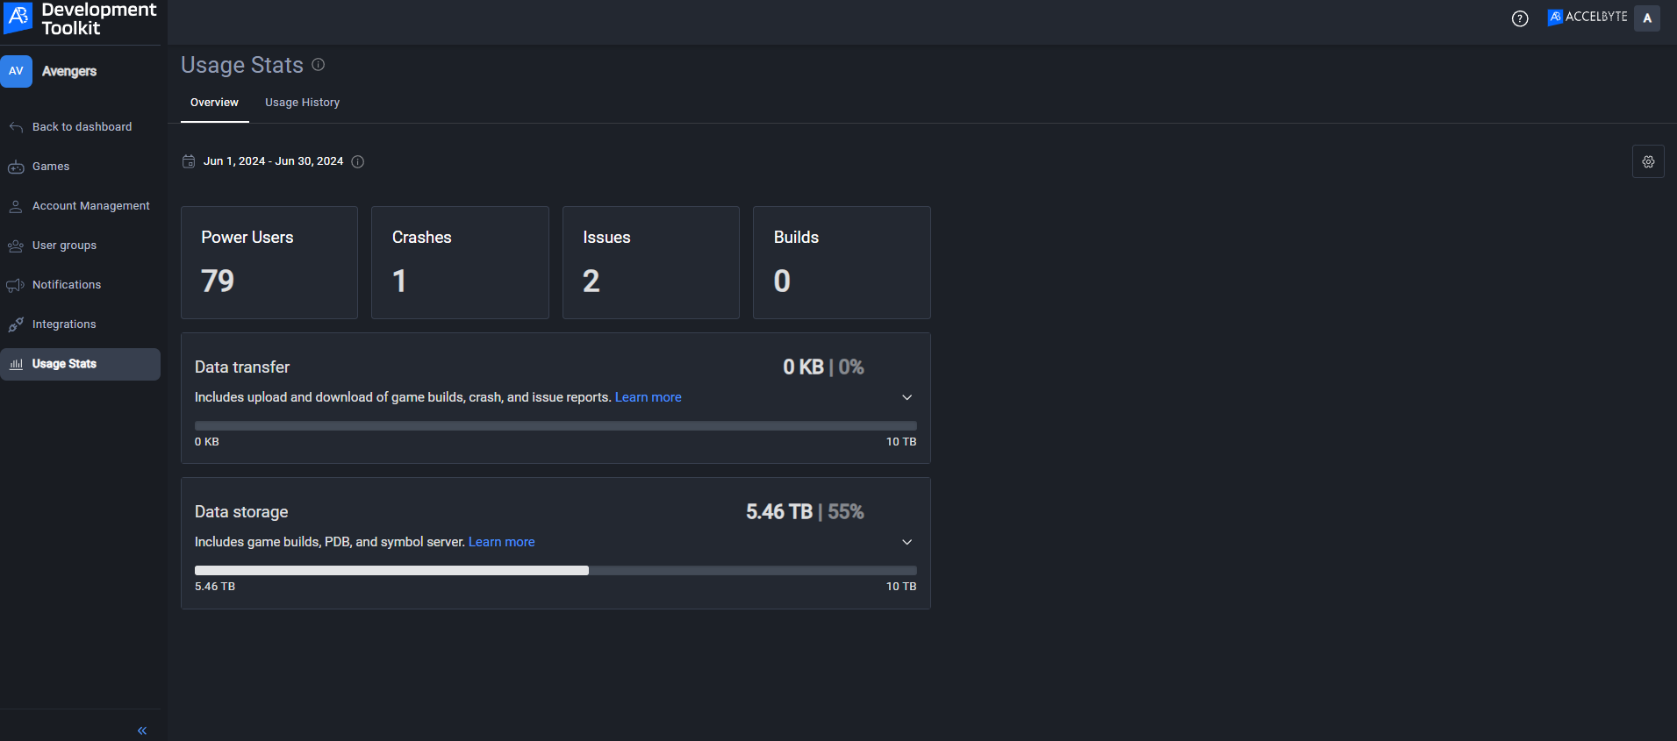The height and width of the screenshot is (741, 1677).
Task: Open User groups menu item
Action: coord(80,246)
